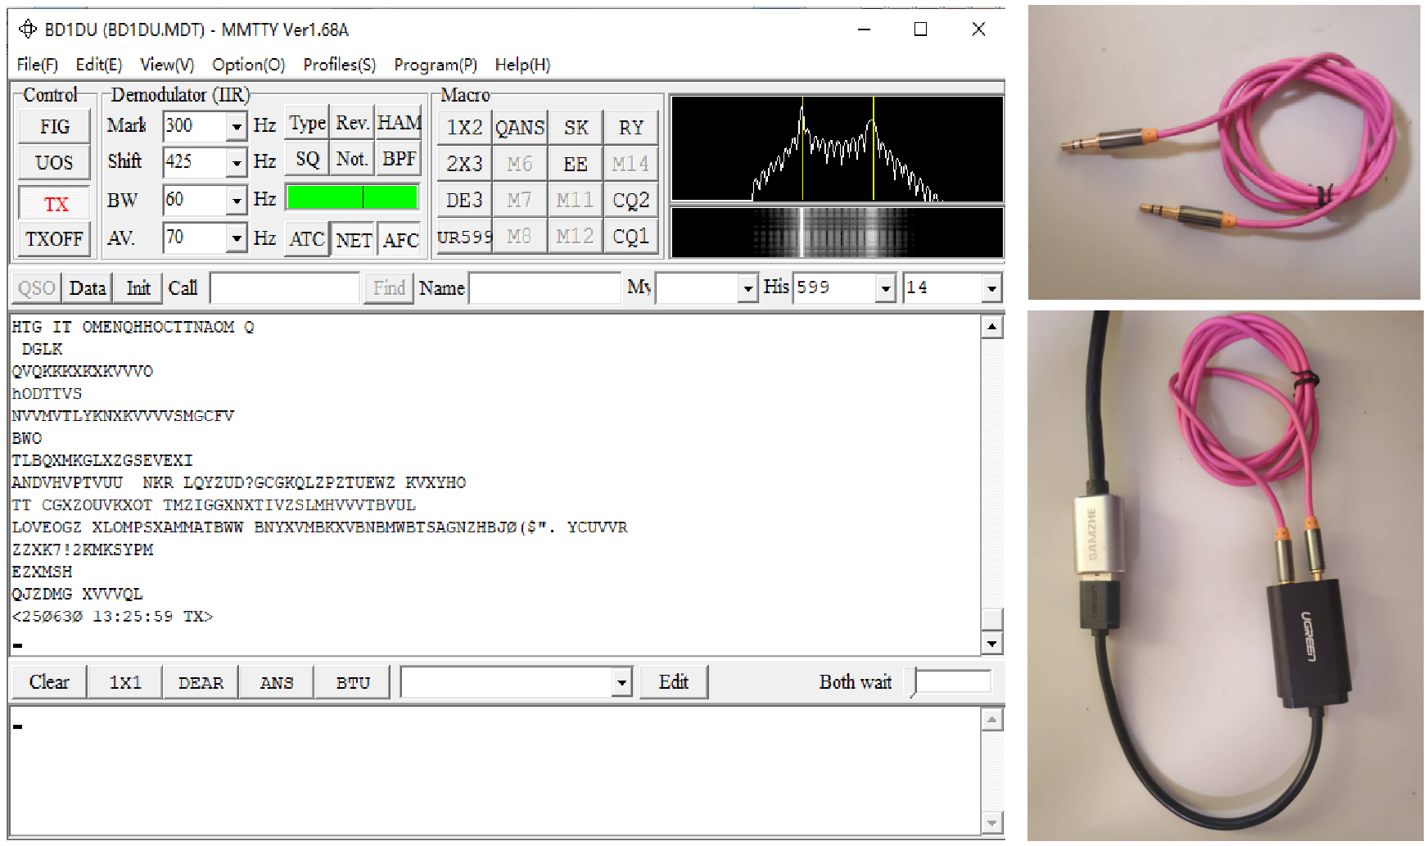Toggle the NET button
Viewport: 1427px width, 846px height.
[x=353, y=240]
